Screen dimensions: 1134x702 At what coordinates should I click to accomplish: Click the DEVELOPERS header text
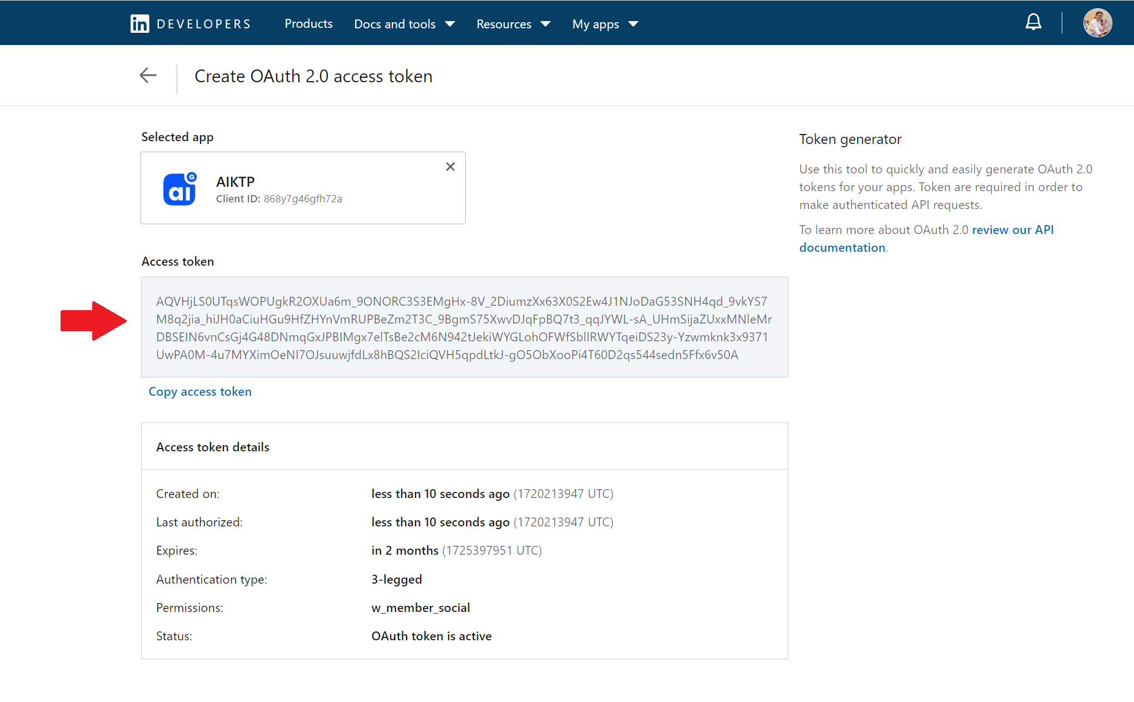click(x=204, y=24)
